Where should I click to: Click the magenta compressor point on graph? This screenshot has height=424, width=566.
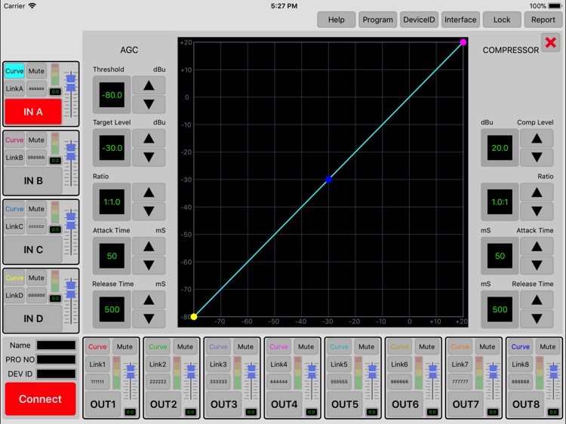(463, 42)
